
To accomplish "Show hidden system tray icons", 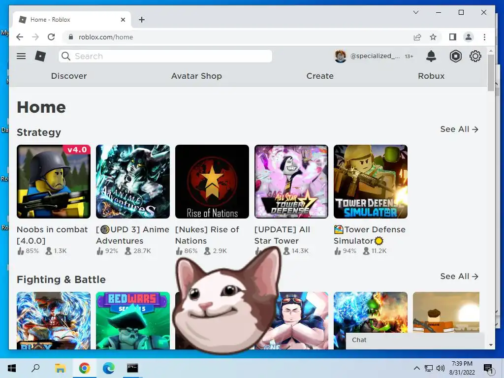I will (x=416, y=368).
